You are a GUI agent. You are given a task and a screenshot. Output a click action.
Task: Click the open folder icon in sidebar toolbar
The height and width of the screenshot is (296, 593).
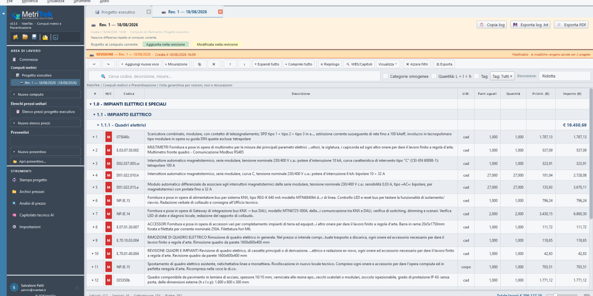[25, 37]
